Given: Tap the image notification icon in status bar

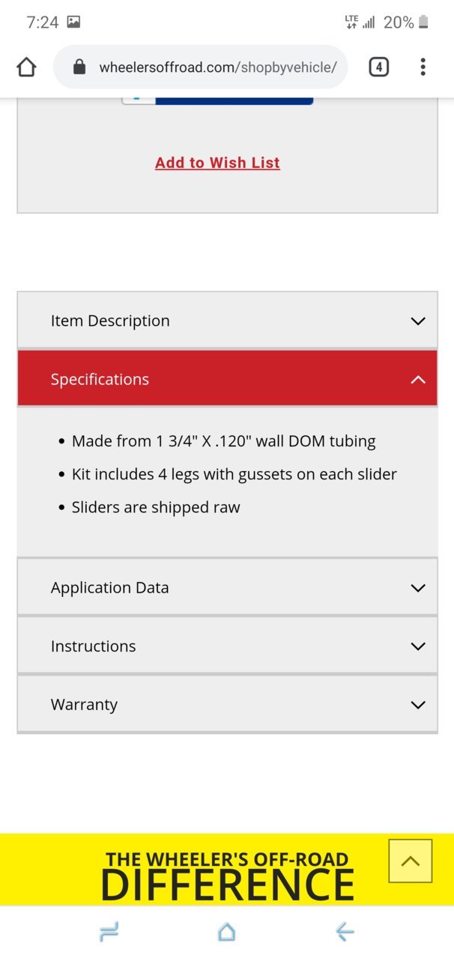Looking at the screenshot, I should click(73, 22).
